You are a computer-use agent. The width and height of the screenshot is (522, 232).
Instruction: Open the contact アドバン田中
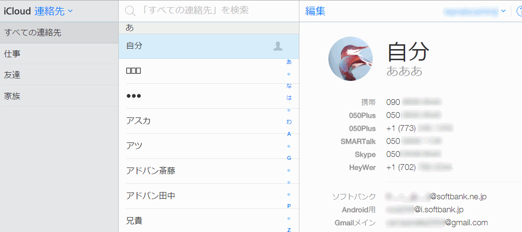pos(151,196)
